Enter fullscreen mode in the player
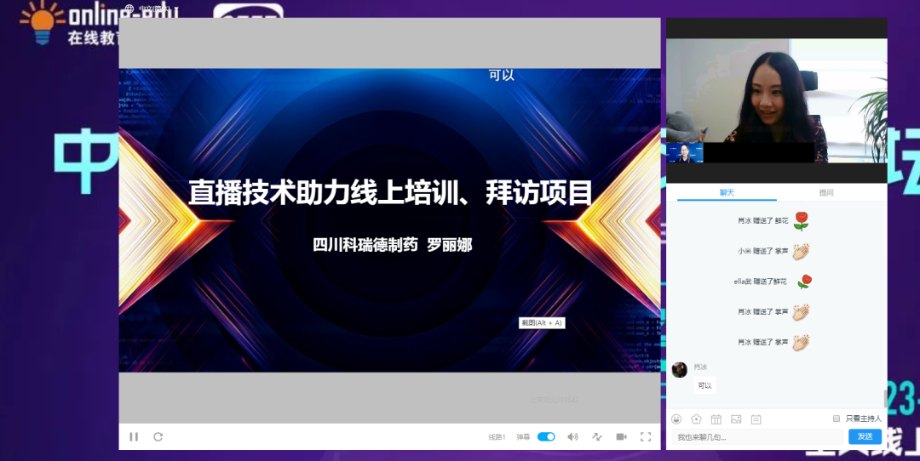Viewport: 920px width, 461px height. click(646, 436)
